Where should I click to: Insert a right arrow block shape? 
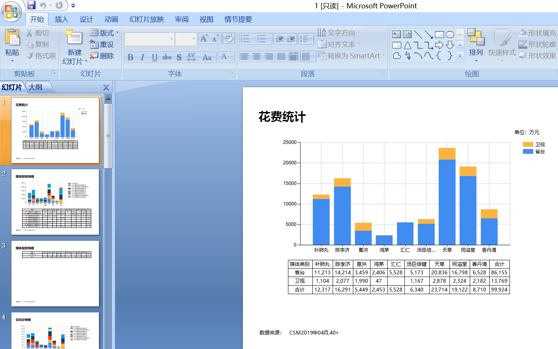coord(440,45)
